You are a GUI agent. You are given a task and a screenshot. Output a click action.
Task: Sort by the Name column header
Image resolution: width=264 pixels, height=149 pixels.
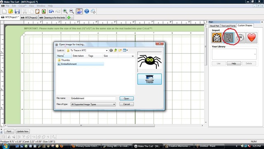64,56
